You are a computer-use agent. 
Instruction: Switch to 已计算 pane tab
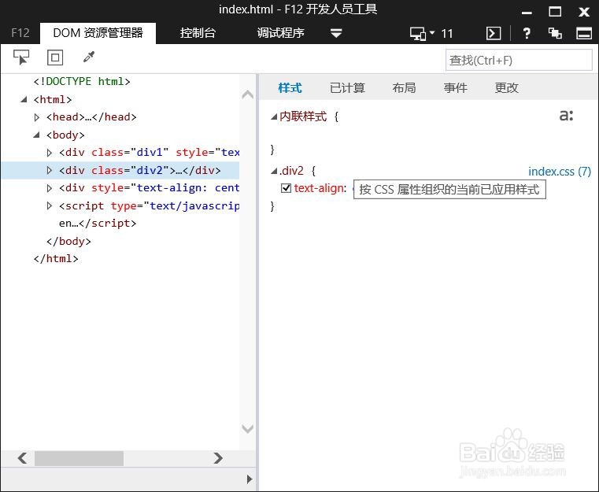pos(347,88)
